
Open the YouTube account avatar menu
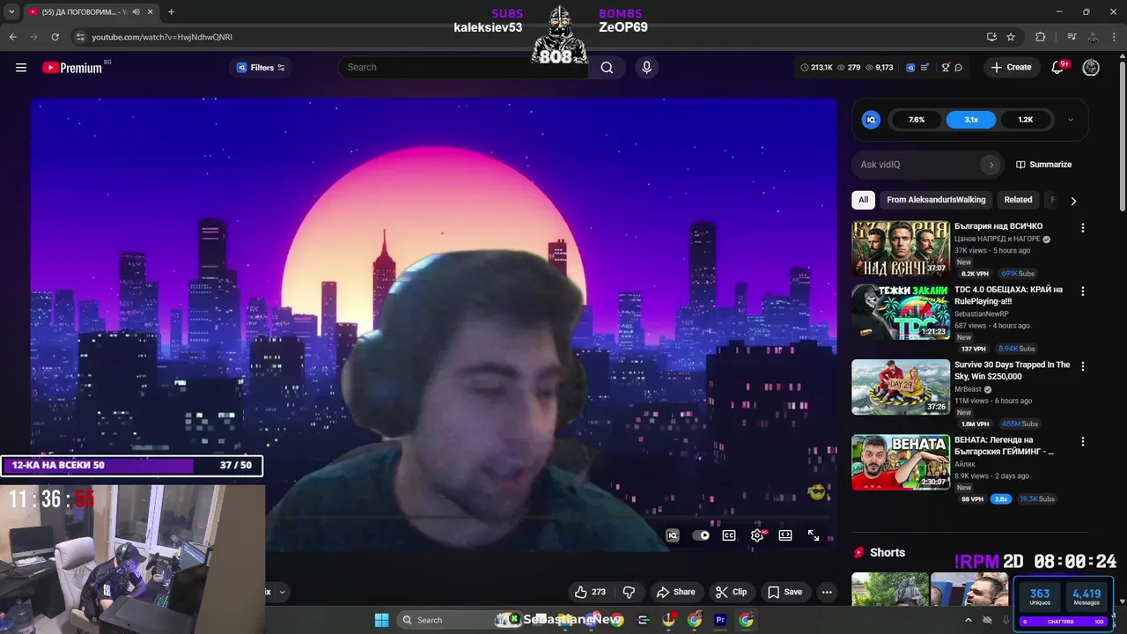tap(1091, 68)
